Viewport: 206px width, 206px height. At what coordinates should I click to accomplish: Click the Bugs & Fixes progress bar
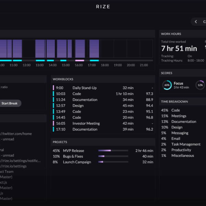113,157
